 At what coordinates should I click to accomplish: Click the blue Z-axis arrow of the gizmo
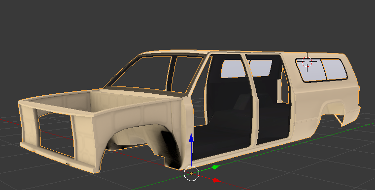191,138
